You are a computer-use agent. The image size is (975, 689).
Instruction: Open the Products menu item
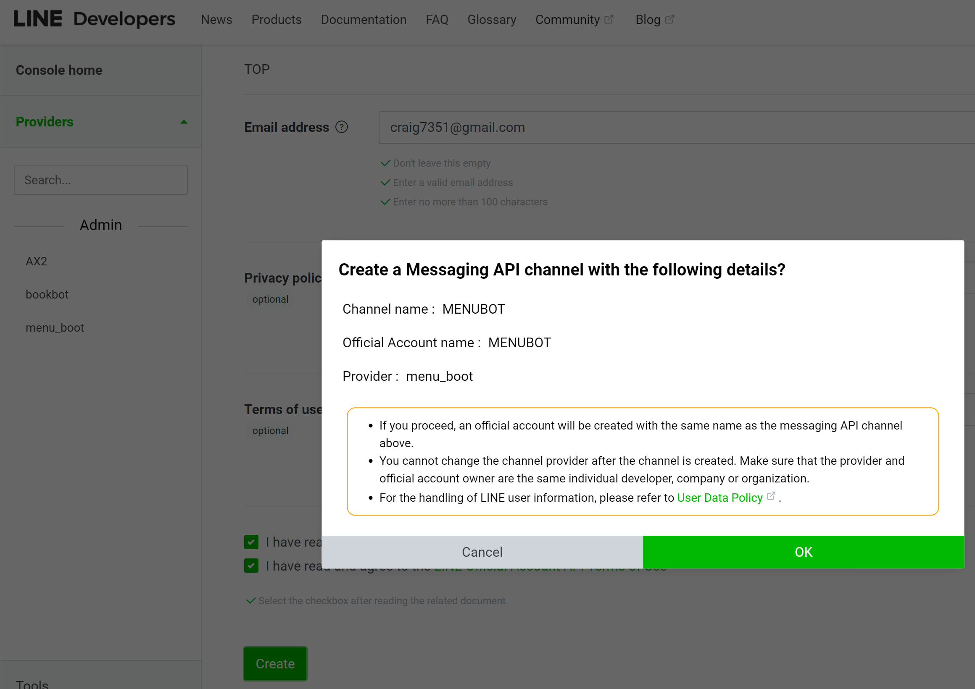[x=277, y=19]
